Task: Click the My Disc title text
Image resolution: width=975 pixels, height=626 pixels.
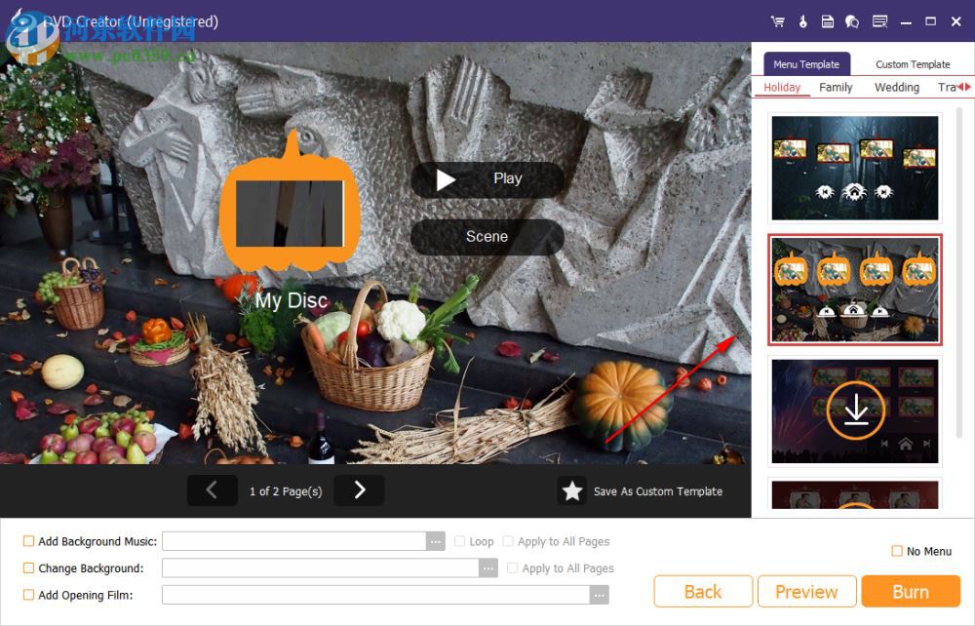Action: [x=291, y=301]
